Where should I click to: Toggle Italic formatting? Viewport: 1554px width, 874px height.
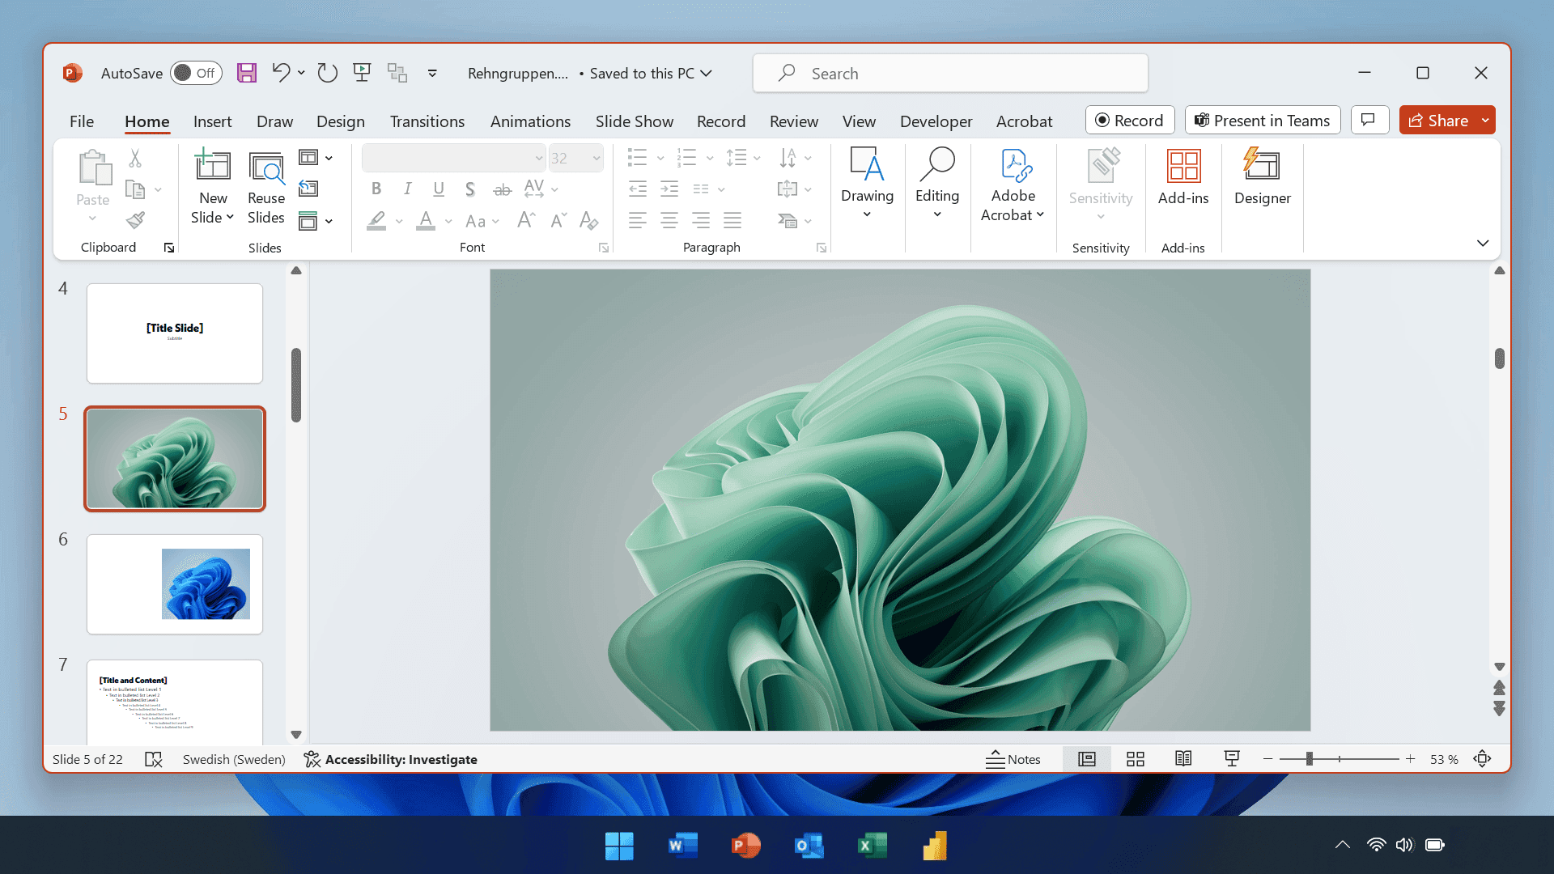407,189
